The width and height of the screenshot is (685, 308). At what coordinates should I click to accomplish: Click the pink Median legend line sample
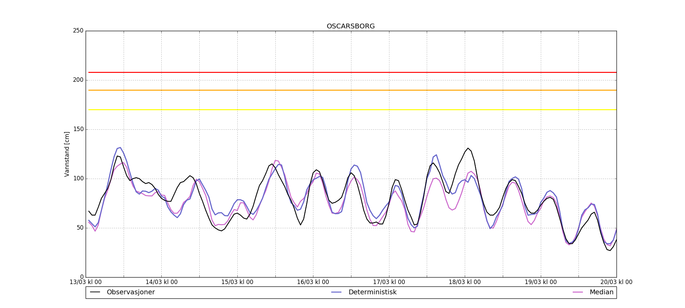578,292
